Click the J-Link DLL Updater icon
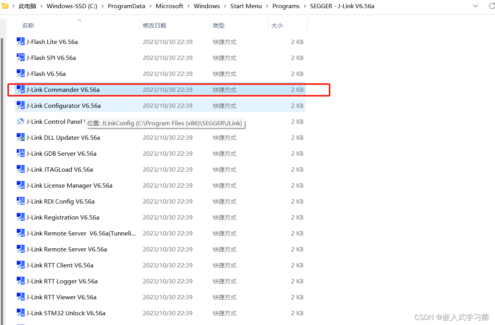Viewport: 495px width, 325px height. (21, 137)
